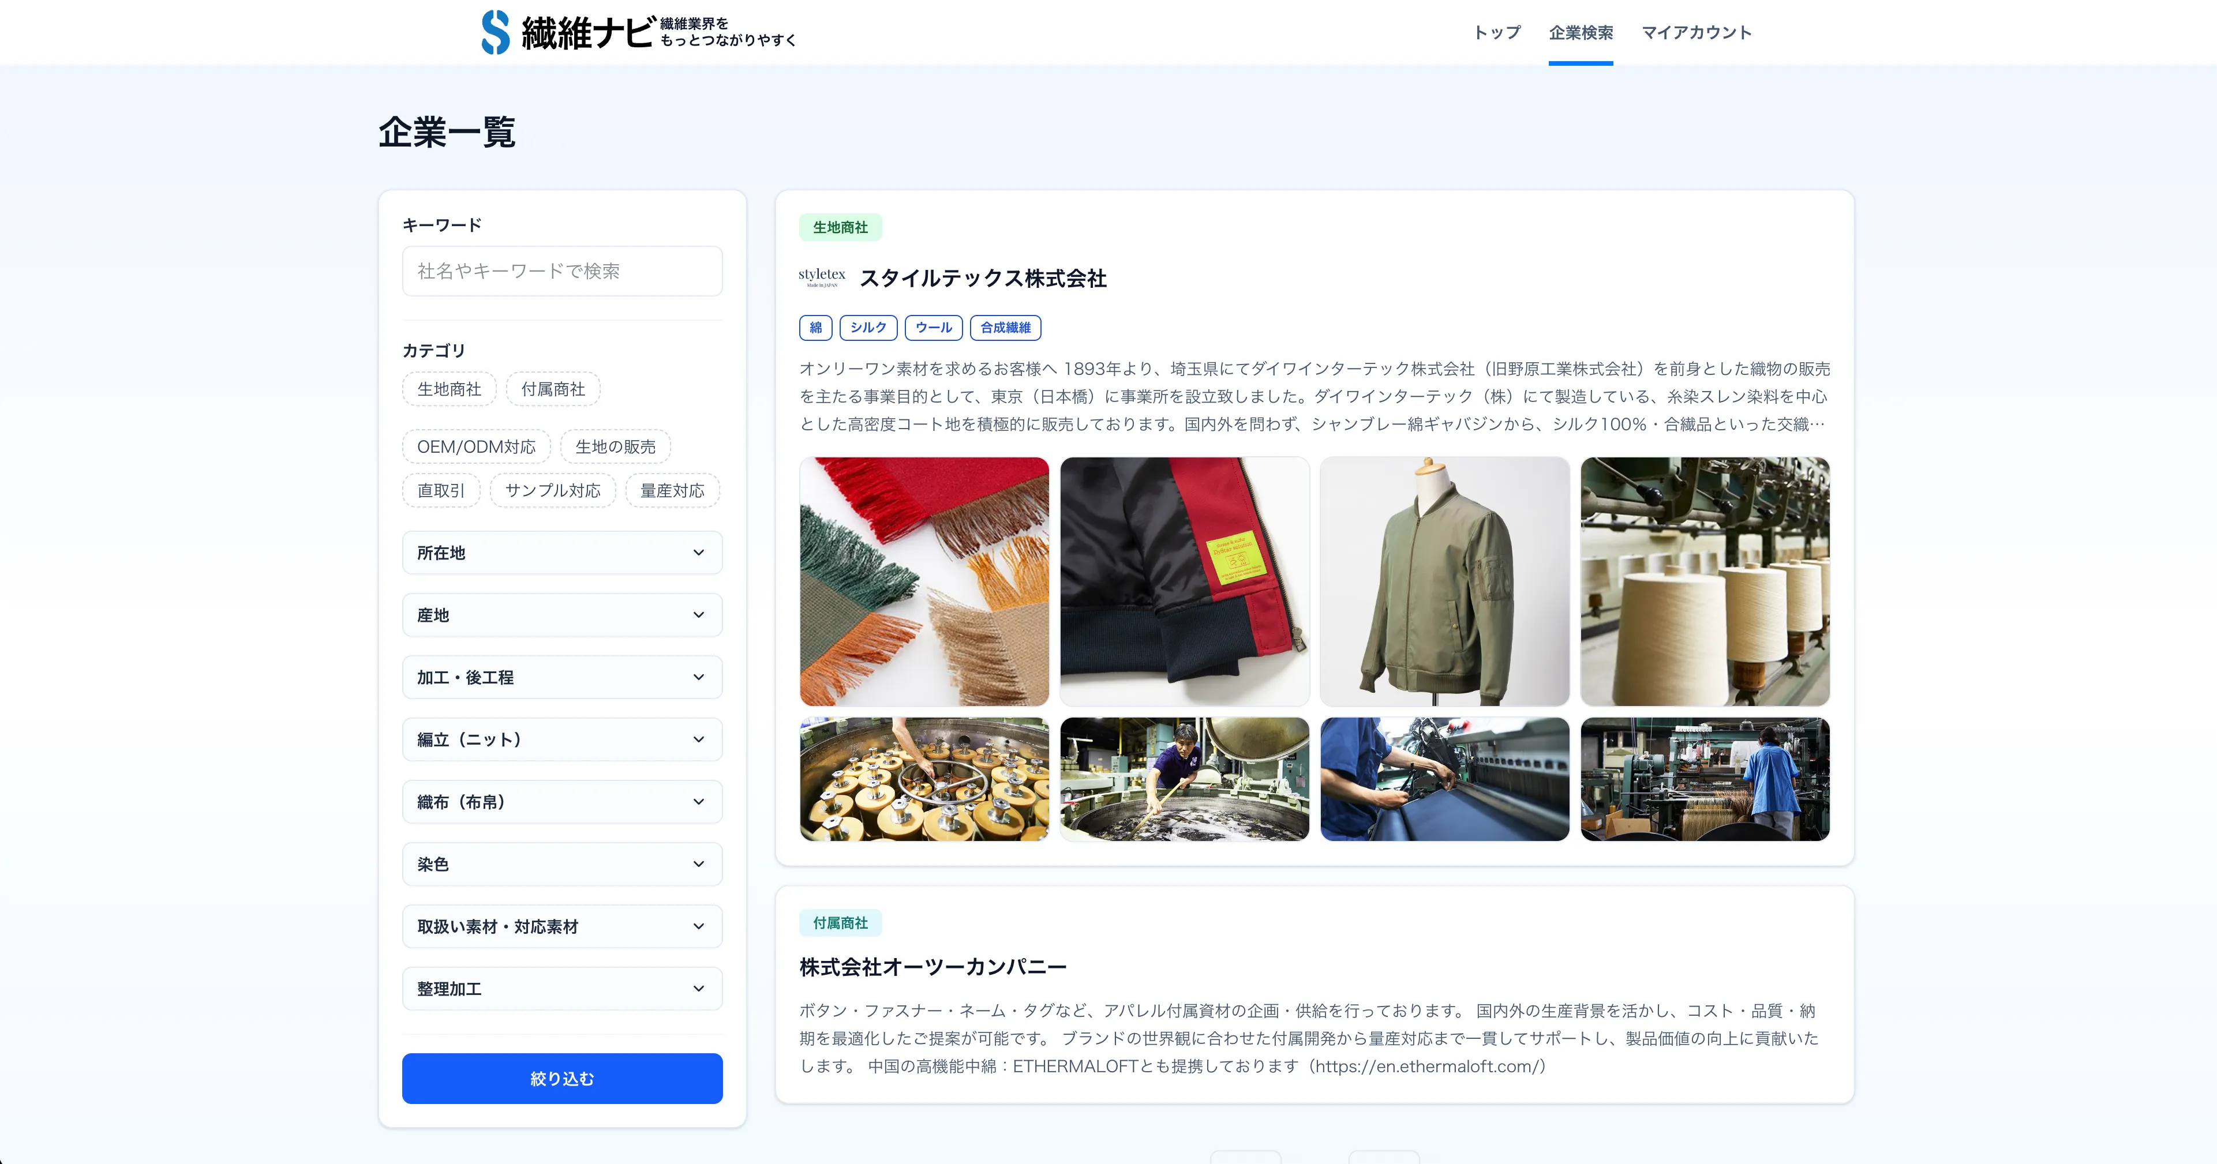Open the 産地 dropdown
The image size is (2217, 1164).
tap(561, 614)
